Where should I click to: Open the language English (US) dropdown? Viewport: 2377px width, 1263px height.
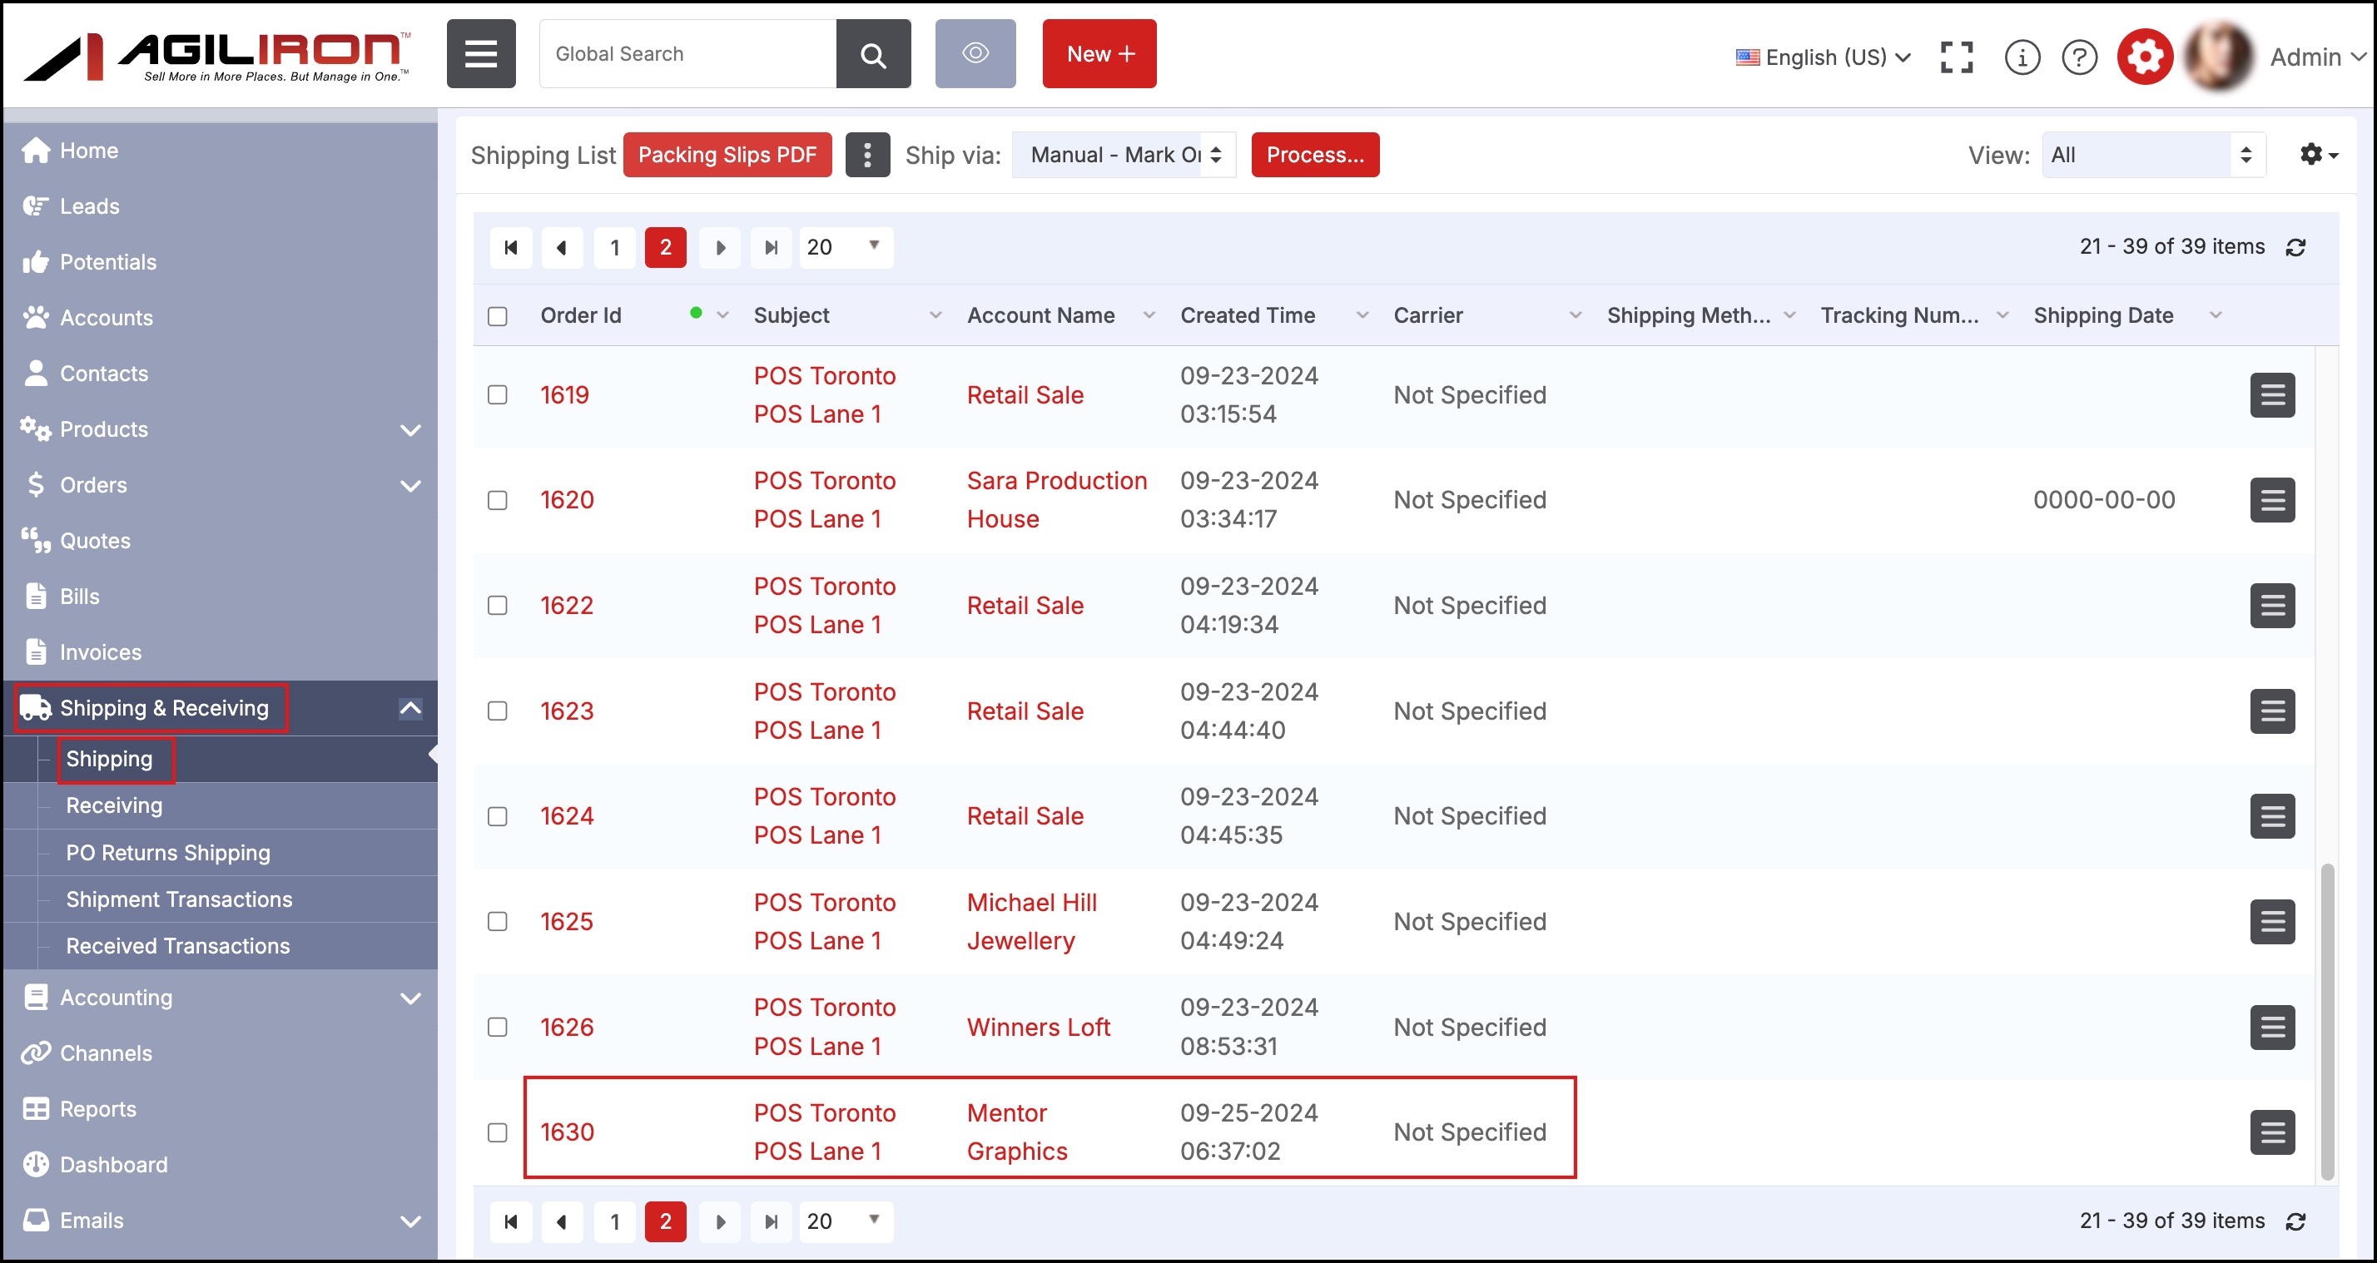pos(1823,57)
